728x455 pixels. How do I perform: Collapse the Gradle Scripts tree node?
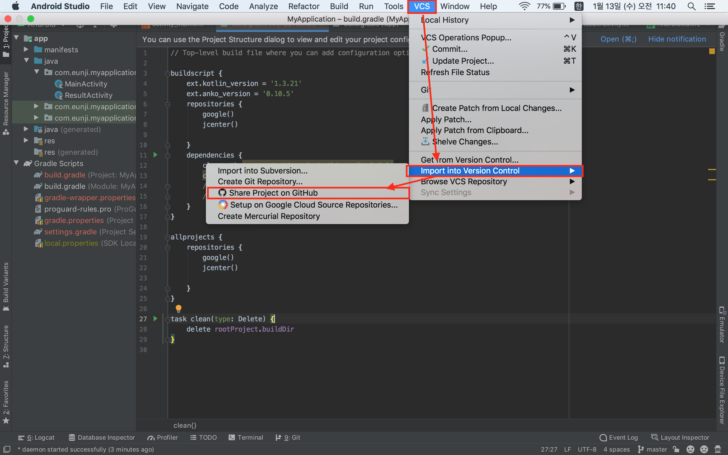pyautogui.click(x=16, y=163)
